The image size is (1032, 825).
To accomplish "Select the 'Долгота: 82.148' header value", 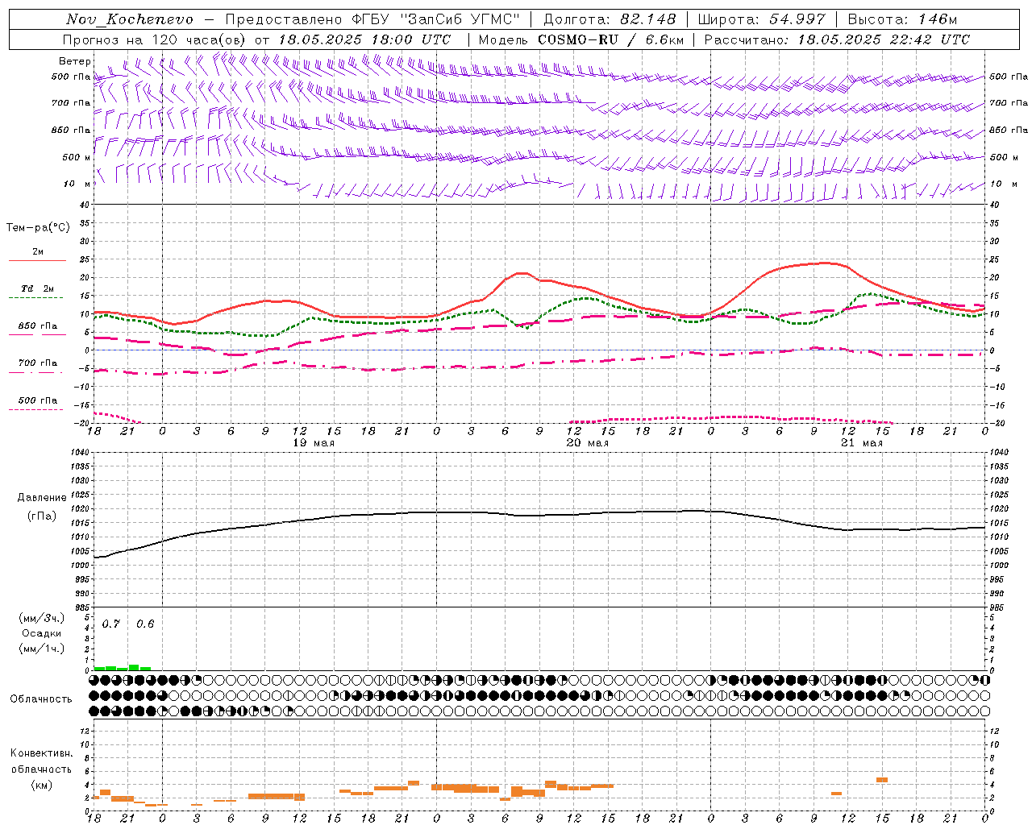I will (x=610, y=19).
